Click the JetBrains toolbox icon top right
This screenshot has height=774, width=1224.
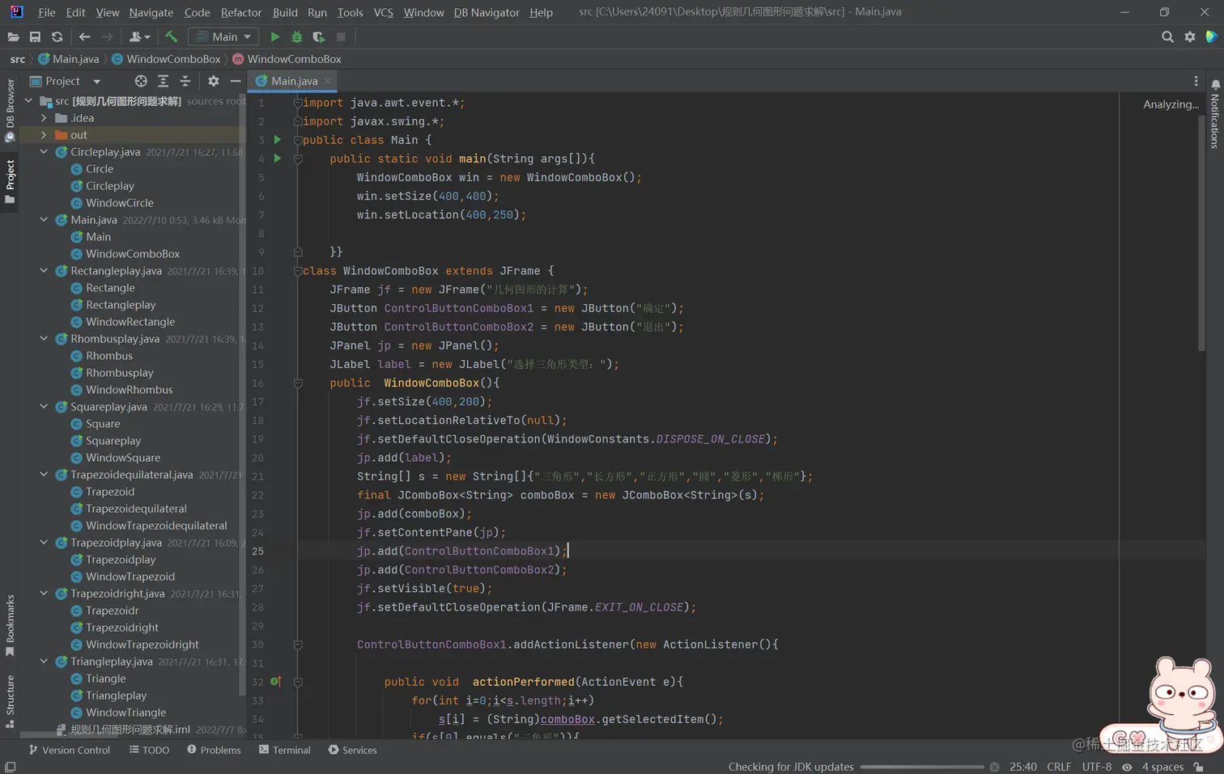pyautogui.click(x=1212, y=36)
